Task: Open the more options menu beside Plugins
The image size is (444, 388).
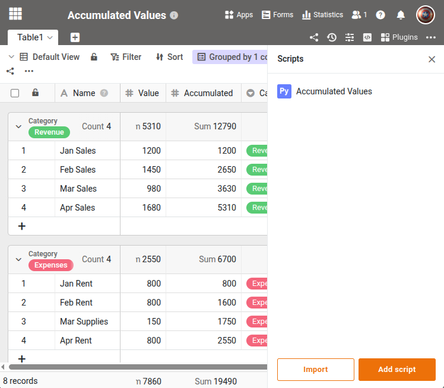Action: 431,37
